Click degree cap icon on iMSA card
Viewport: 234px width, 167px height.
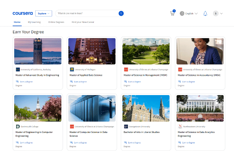coord(179,82)
